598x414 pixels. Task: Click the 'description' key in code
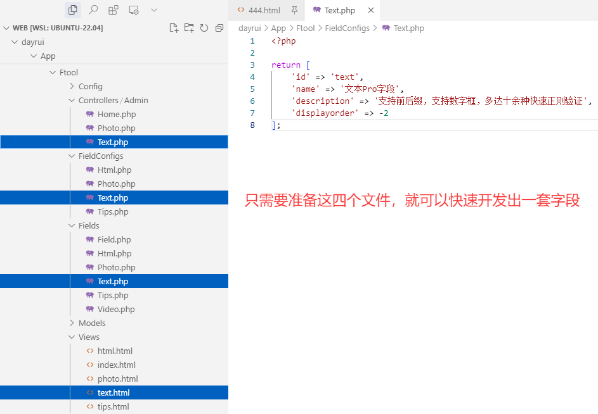click(x=322, y=101)
